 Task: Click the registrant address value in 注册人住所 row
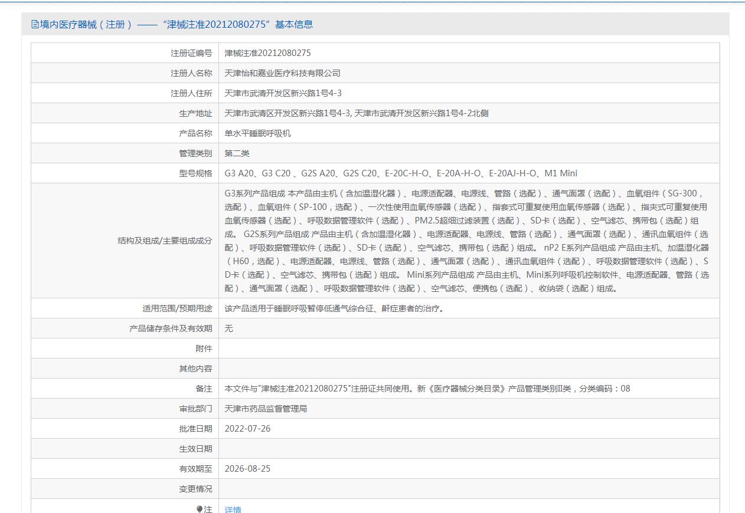tap(283, 93)
